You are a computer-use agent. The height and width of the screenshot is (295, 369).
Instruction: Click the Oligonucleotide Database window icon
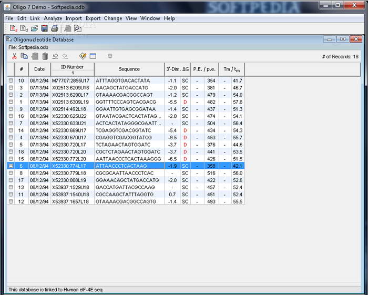point(9,39)
